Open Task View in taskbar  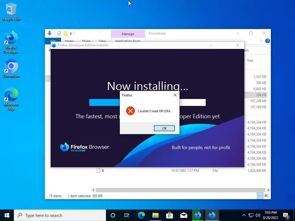[x=127, y=215]
